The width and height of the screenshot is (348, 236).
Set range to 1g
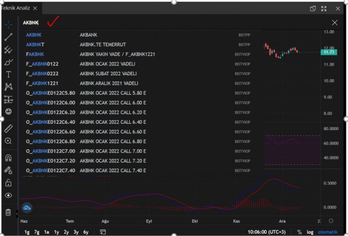pyautogui.click(x=27, y=232)
